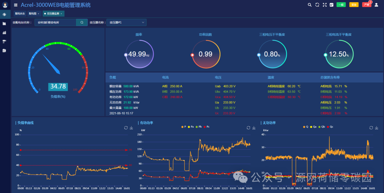The image size is (384, 193).
Task: Click the load rate gauge needle
Action: click(51, 64)
